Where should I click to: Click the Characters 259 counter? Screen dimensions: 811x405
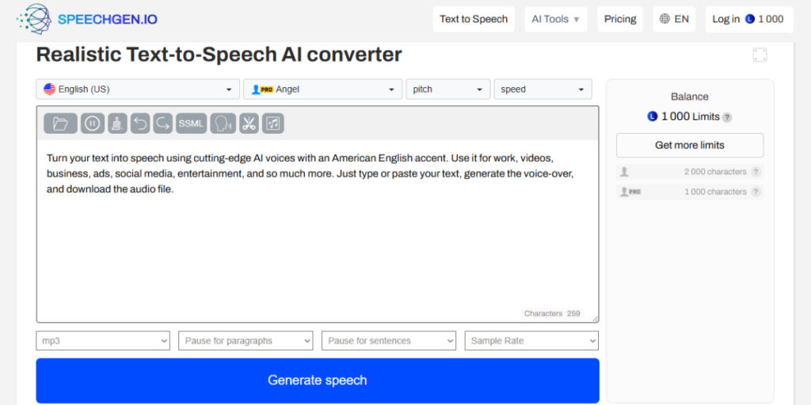[x=552, y=313]
